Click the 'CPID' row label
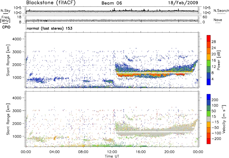Viewport: 229px width, 158px height. point(6,27)
